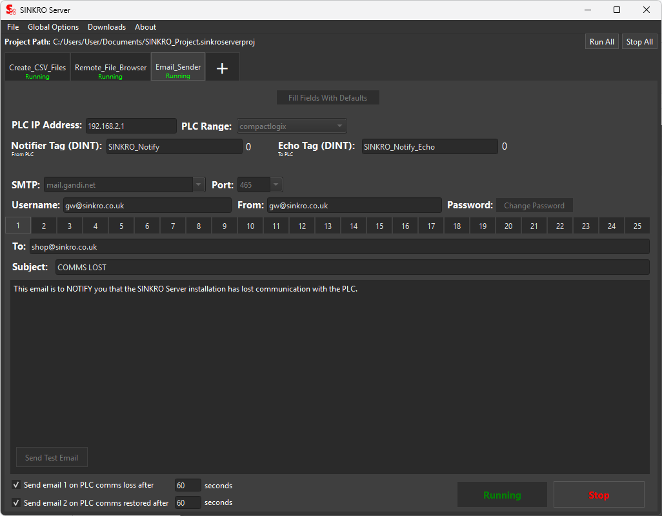The height and width of the screenshot is (516, 662).
Task: Add a new tab with plus icon
Action: click(222, 68)
